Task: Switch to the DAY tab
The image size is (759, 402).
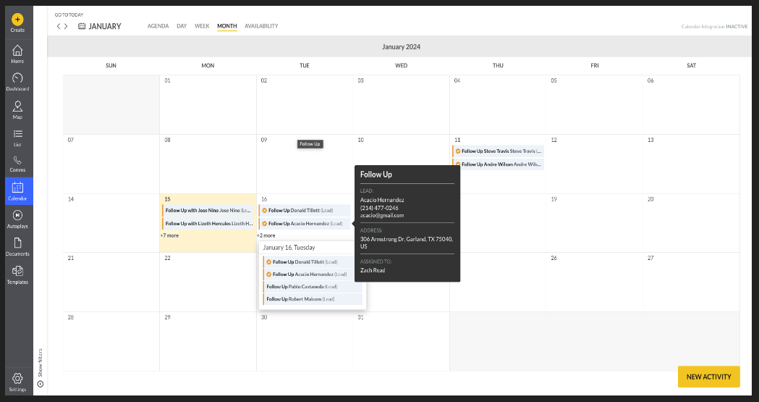Action: click(182, 26)
